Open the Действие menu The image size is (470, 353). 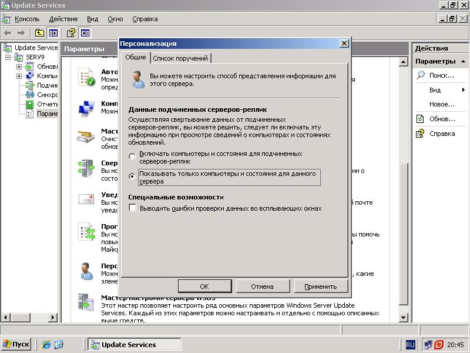click(63, 19)
